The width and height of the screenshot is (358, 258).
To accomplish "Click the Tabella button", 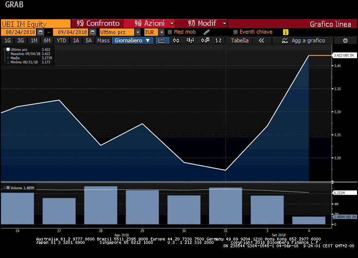I will coord(239,40).
